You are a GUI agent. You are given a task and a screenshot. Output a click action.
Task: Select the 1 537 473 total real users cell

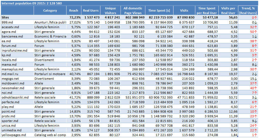coord(91,17)
